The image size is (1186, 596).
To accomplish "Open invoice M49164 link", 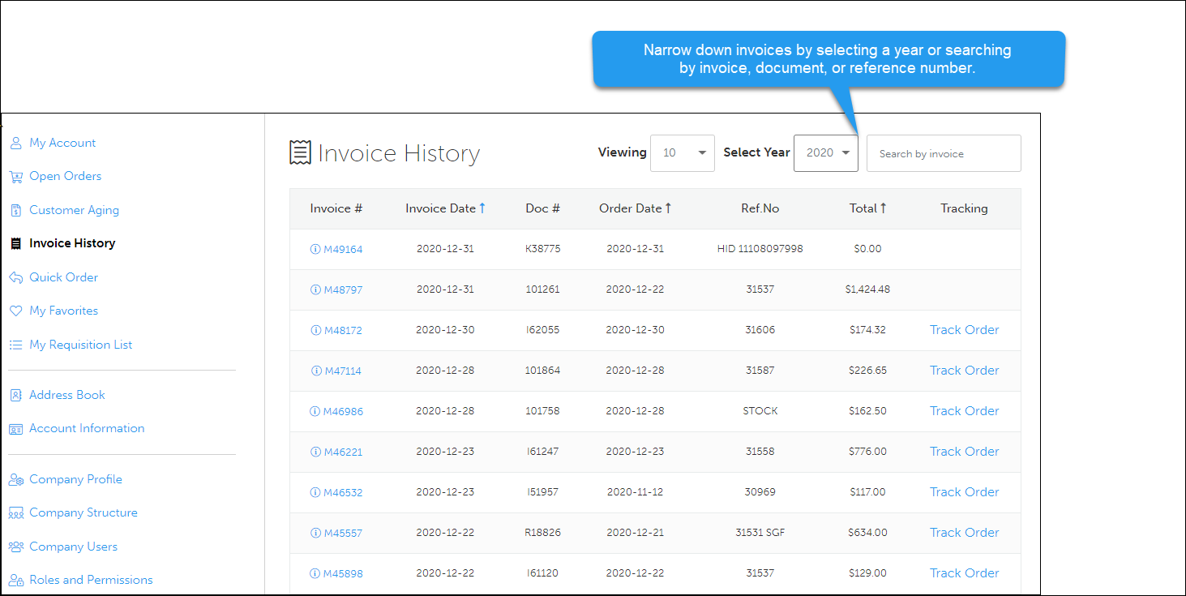I will [x=343, y=250].
